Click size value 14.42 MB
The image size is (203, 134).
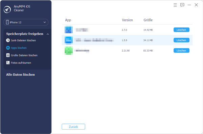148,30
